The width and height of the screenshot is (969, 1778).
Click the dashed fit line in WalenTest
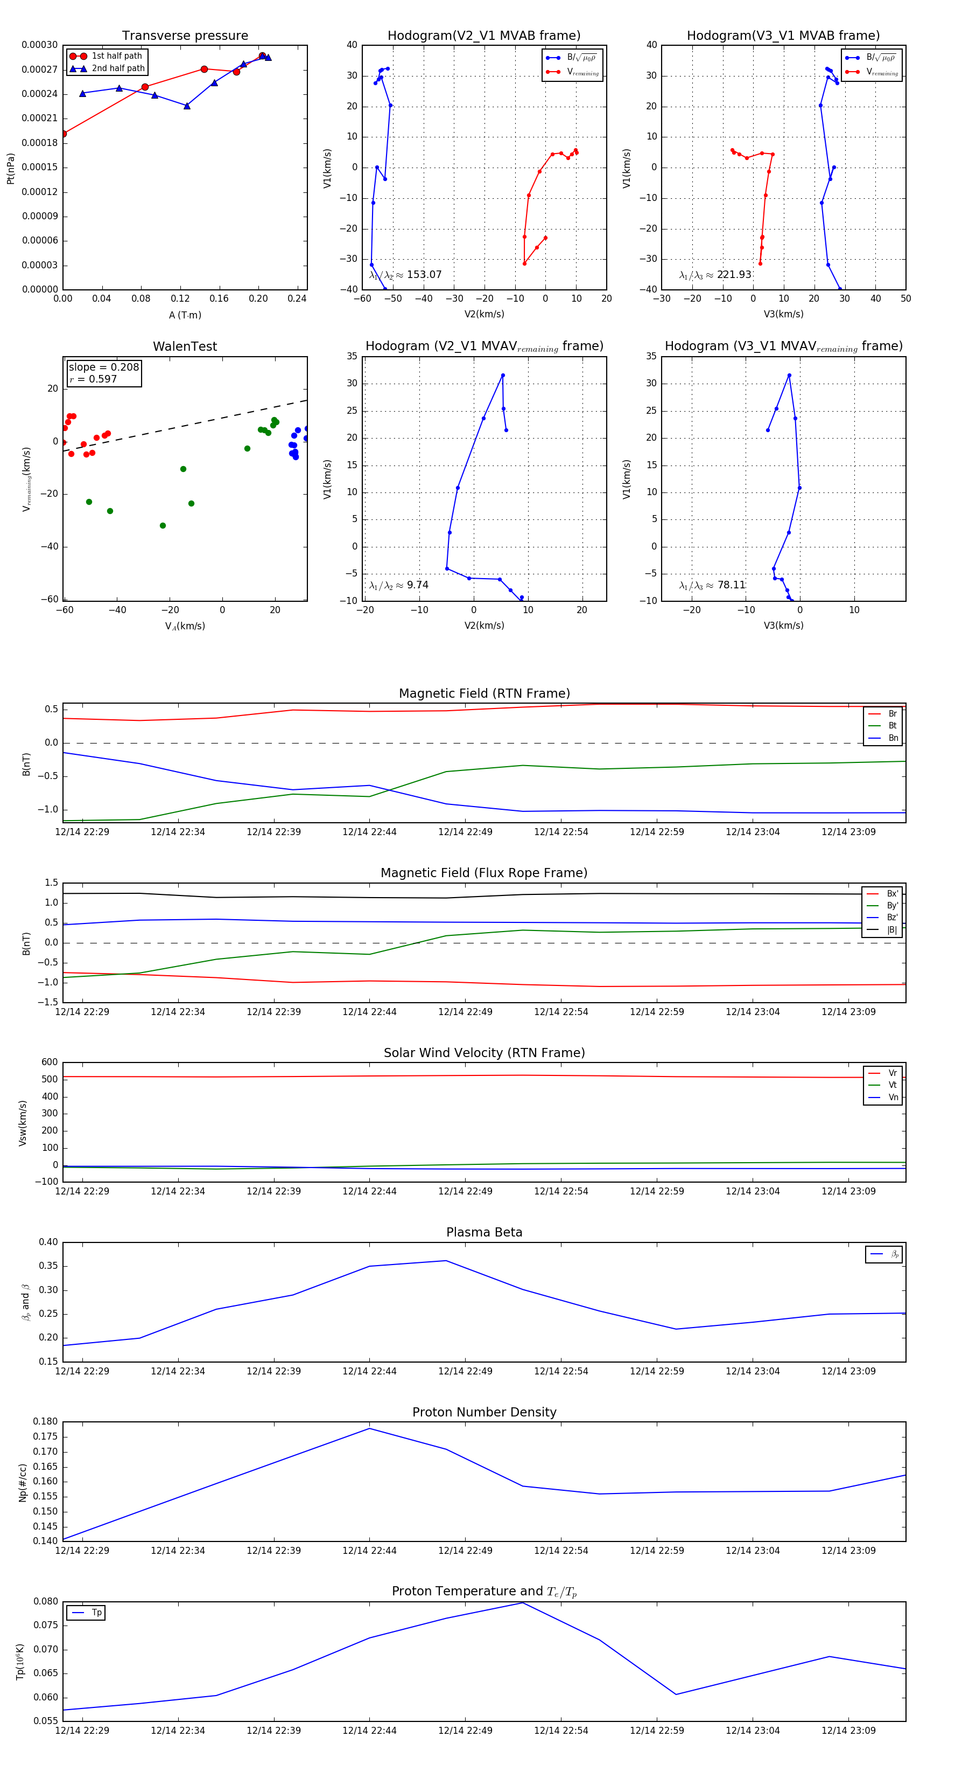click(185, 426)
